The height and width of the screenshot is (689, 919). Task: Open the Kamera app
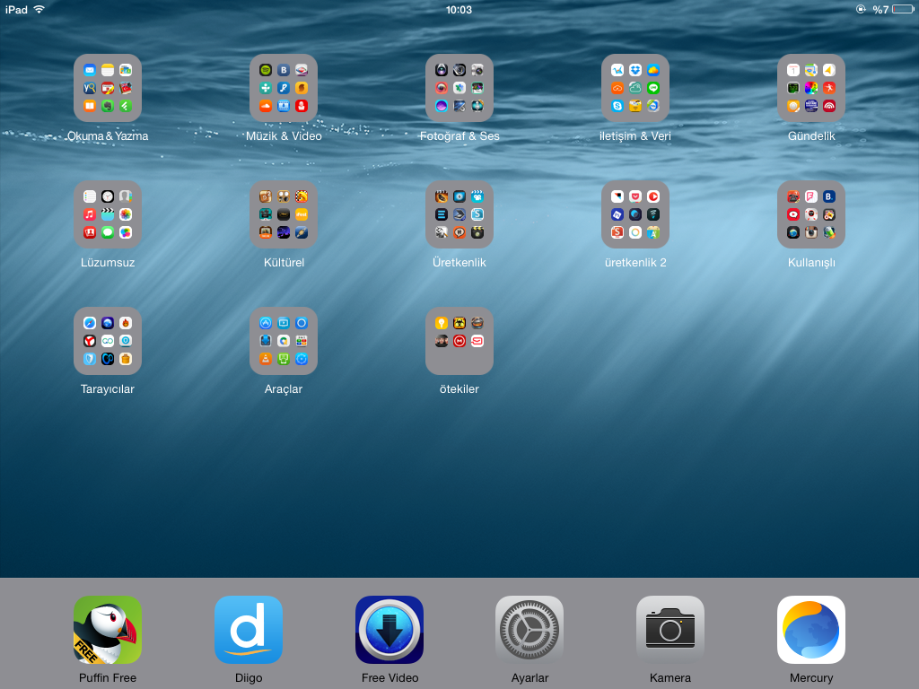(x=670, y=630)
